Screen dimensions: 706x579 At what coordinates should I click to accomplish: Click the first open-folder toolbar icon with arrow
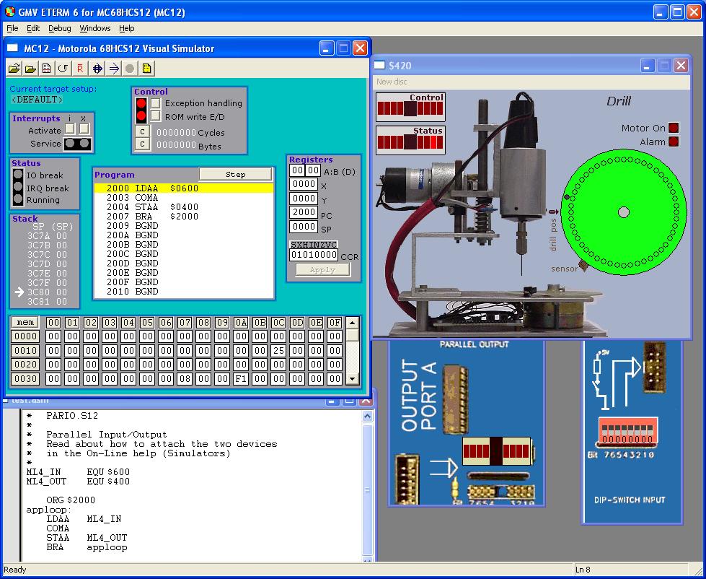[x=14, y=69]
